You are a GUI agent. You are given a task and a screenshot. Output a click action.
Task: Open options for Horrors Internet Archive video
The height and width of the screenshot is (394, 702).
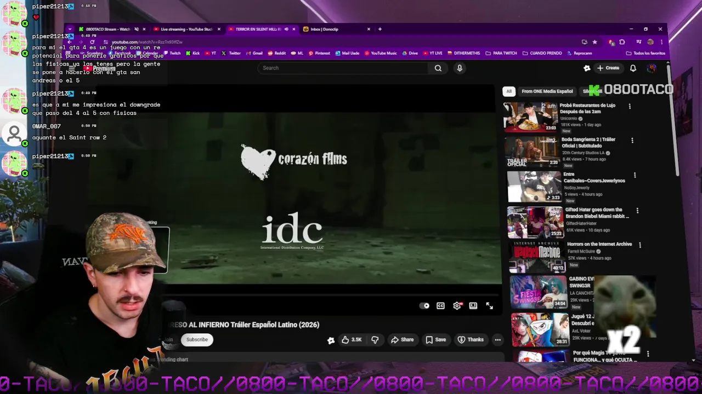coord(640,245)
